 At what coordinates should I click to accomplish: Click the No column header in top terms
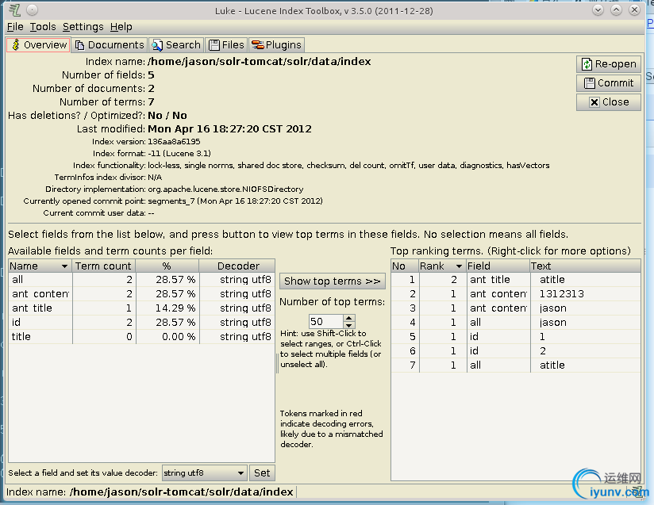[x=405, y=266]
